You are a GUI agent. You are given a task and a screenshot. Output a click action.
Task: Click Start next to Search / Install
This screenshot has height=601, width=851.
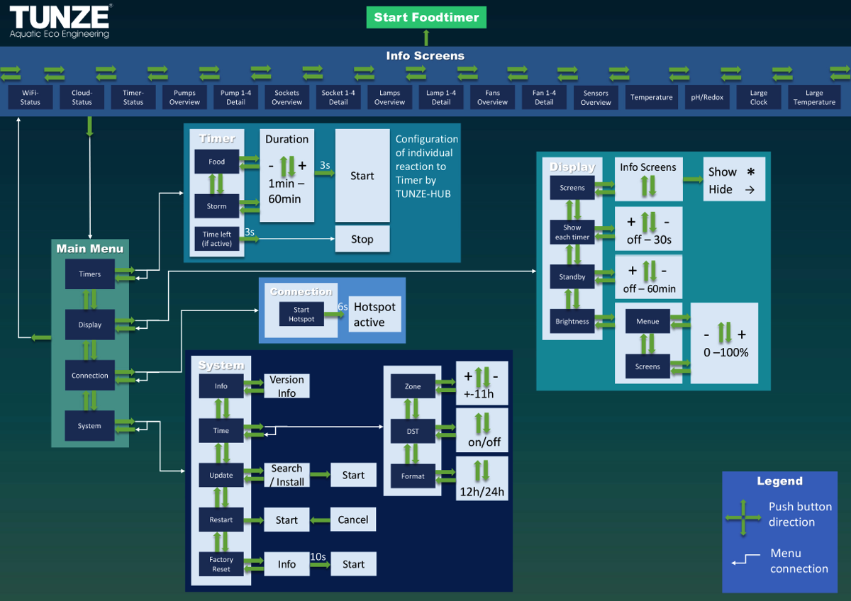(x=353, y=475)
